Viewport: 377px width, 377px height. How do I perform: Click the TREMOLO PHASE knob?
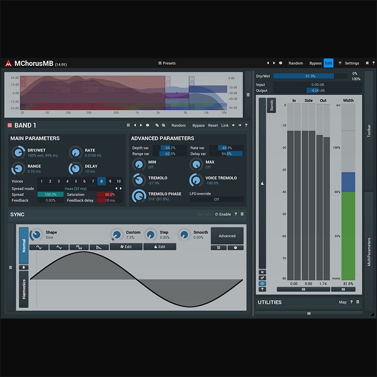[x=139, y=196]
